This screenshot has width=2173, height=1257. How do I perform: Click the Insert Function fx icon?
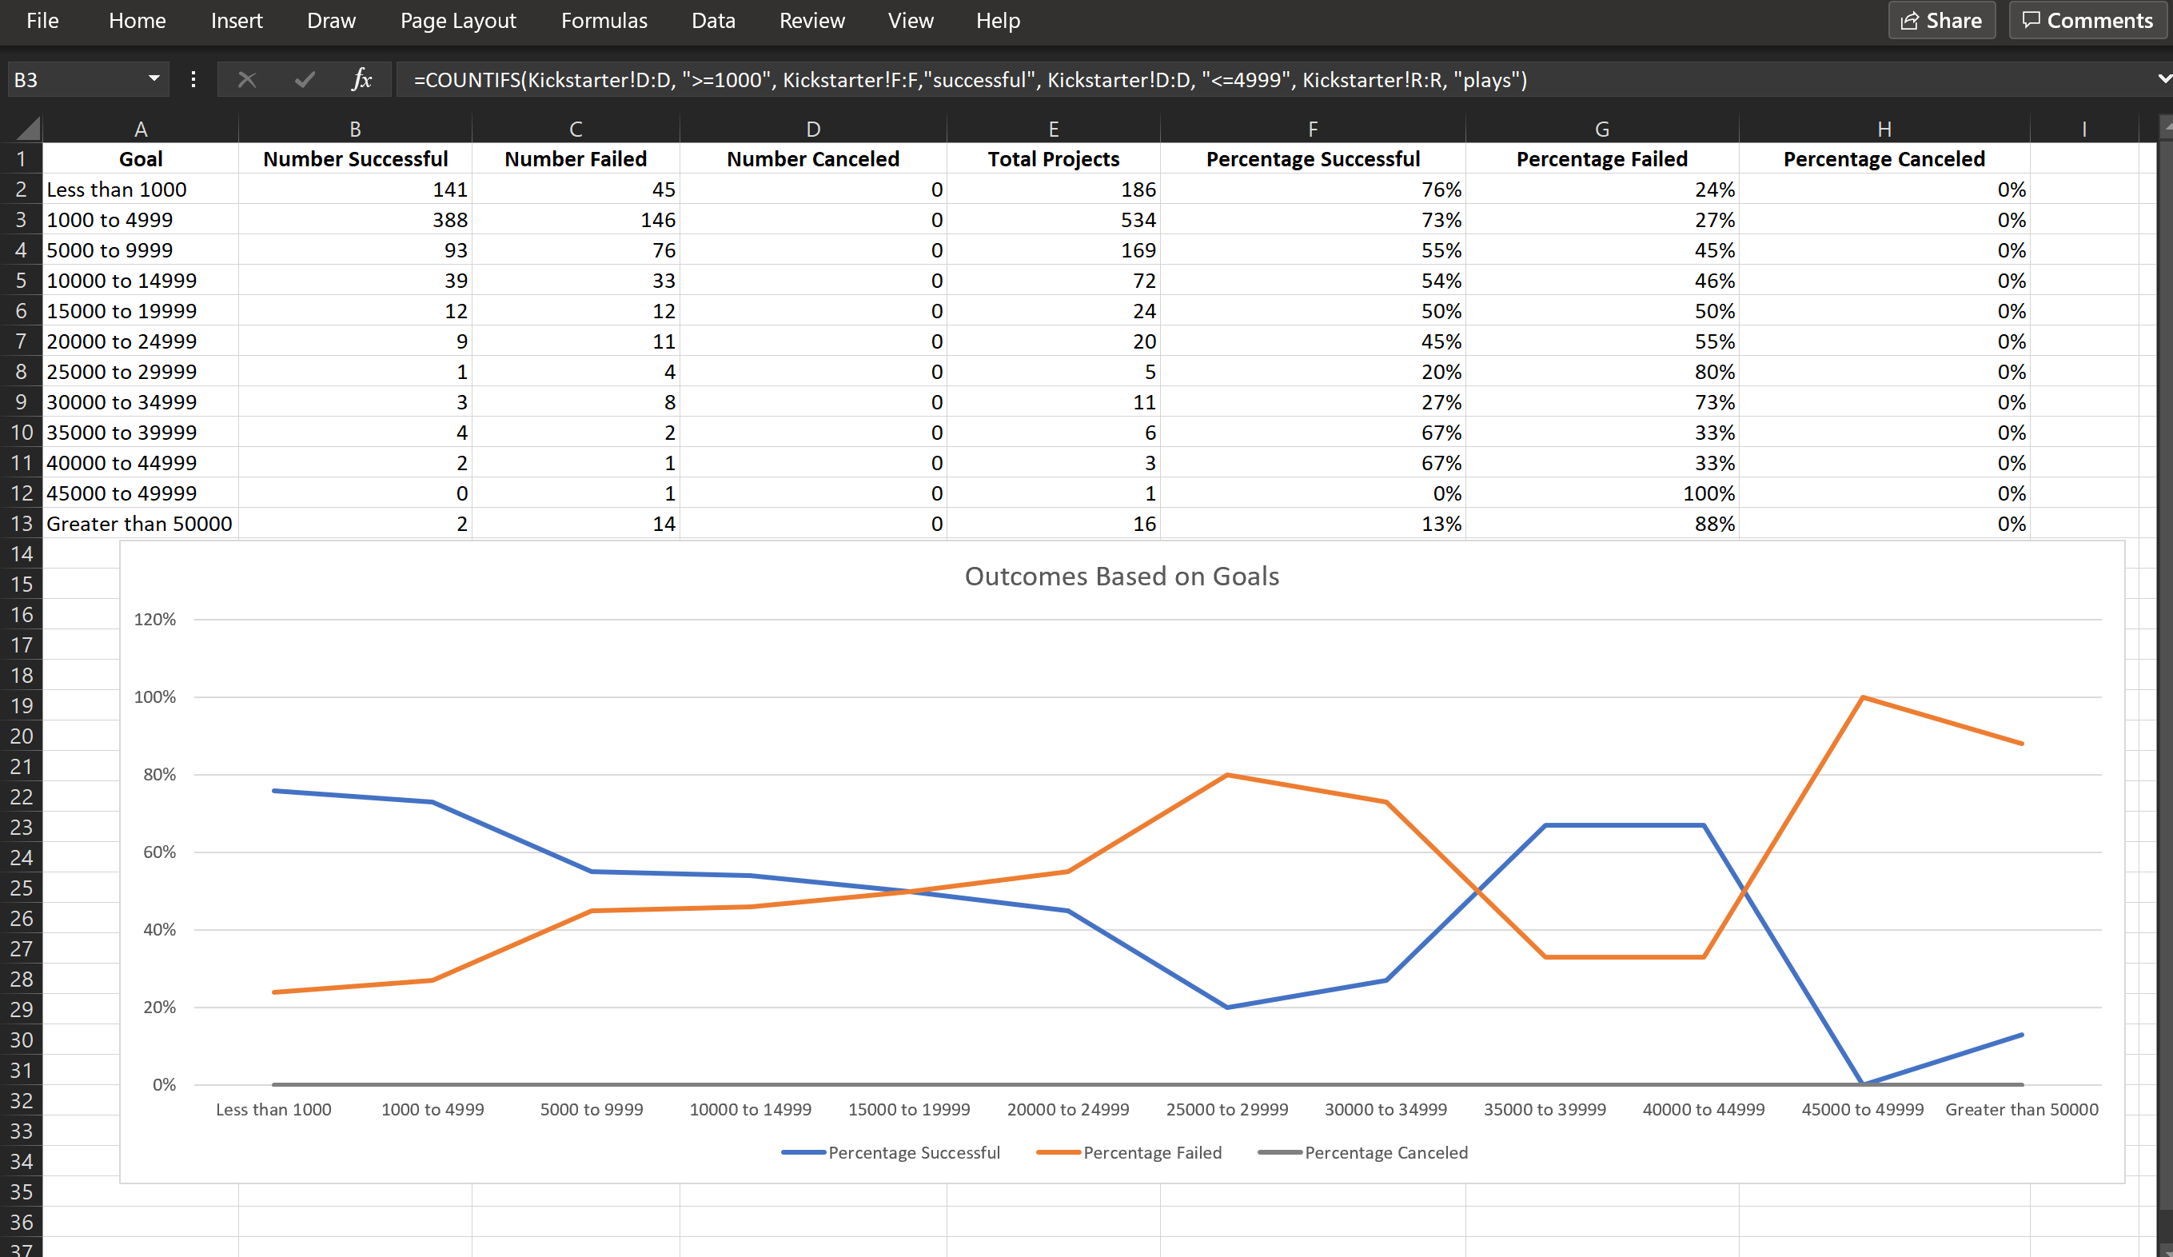[x=361, y=79]
